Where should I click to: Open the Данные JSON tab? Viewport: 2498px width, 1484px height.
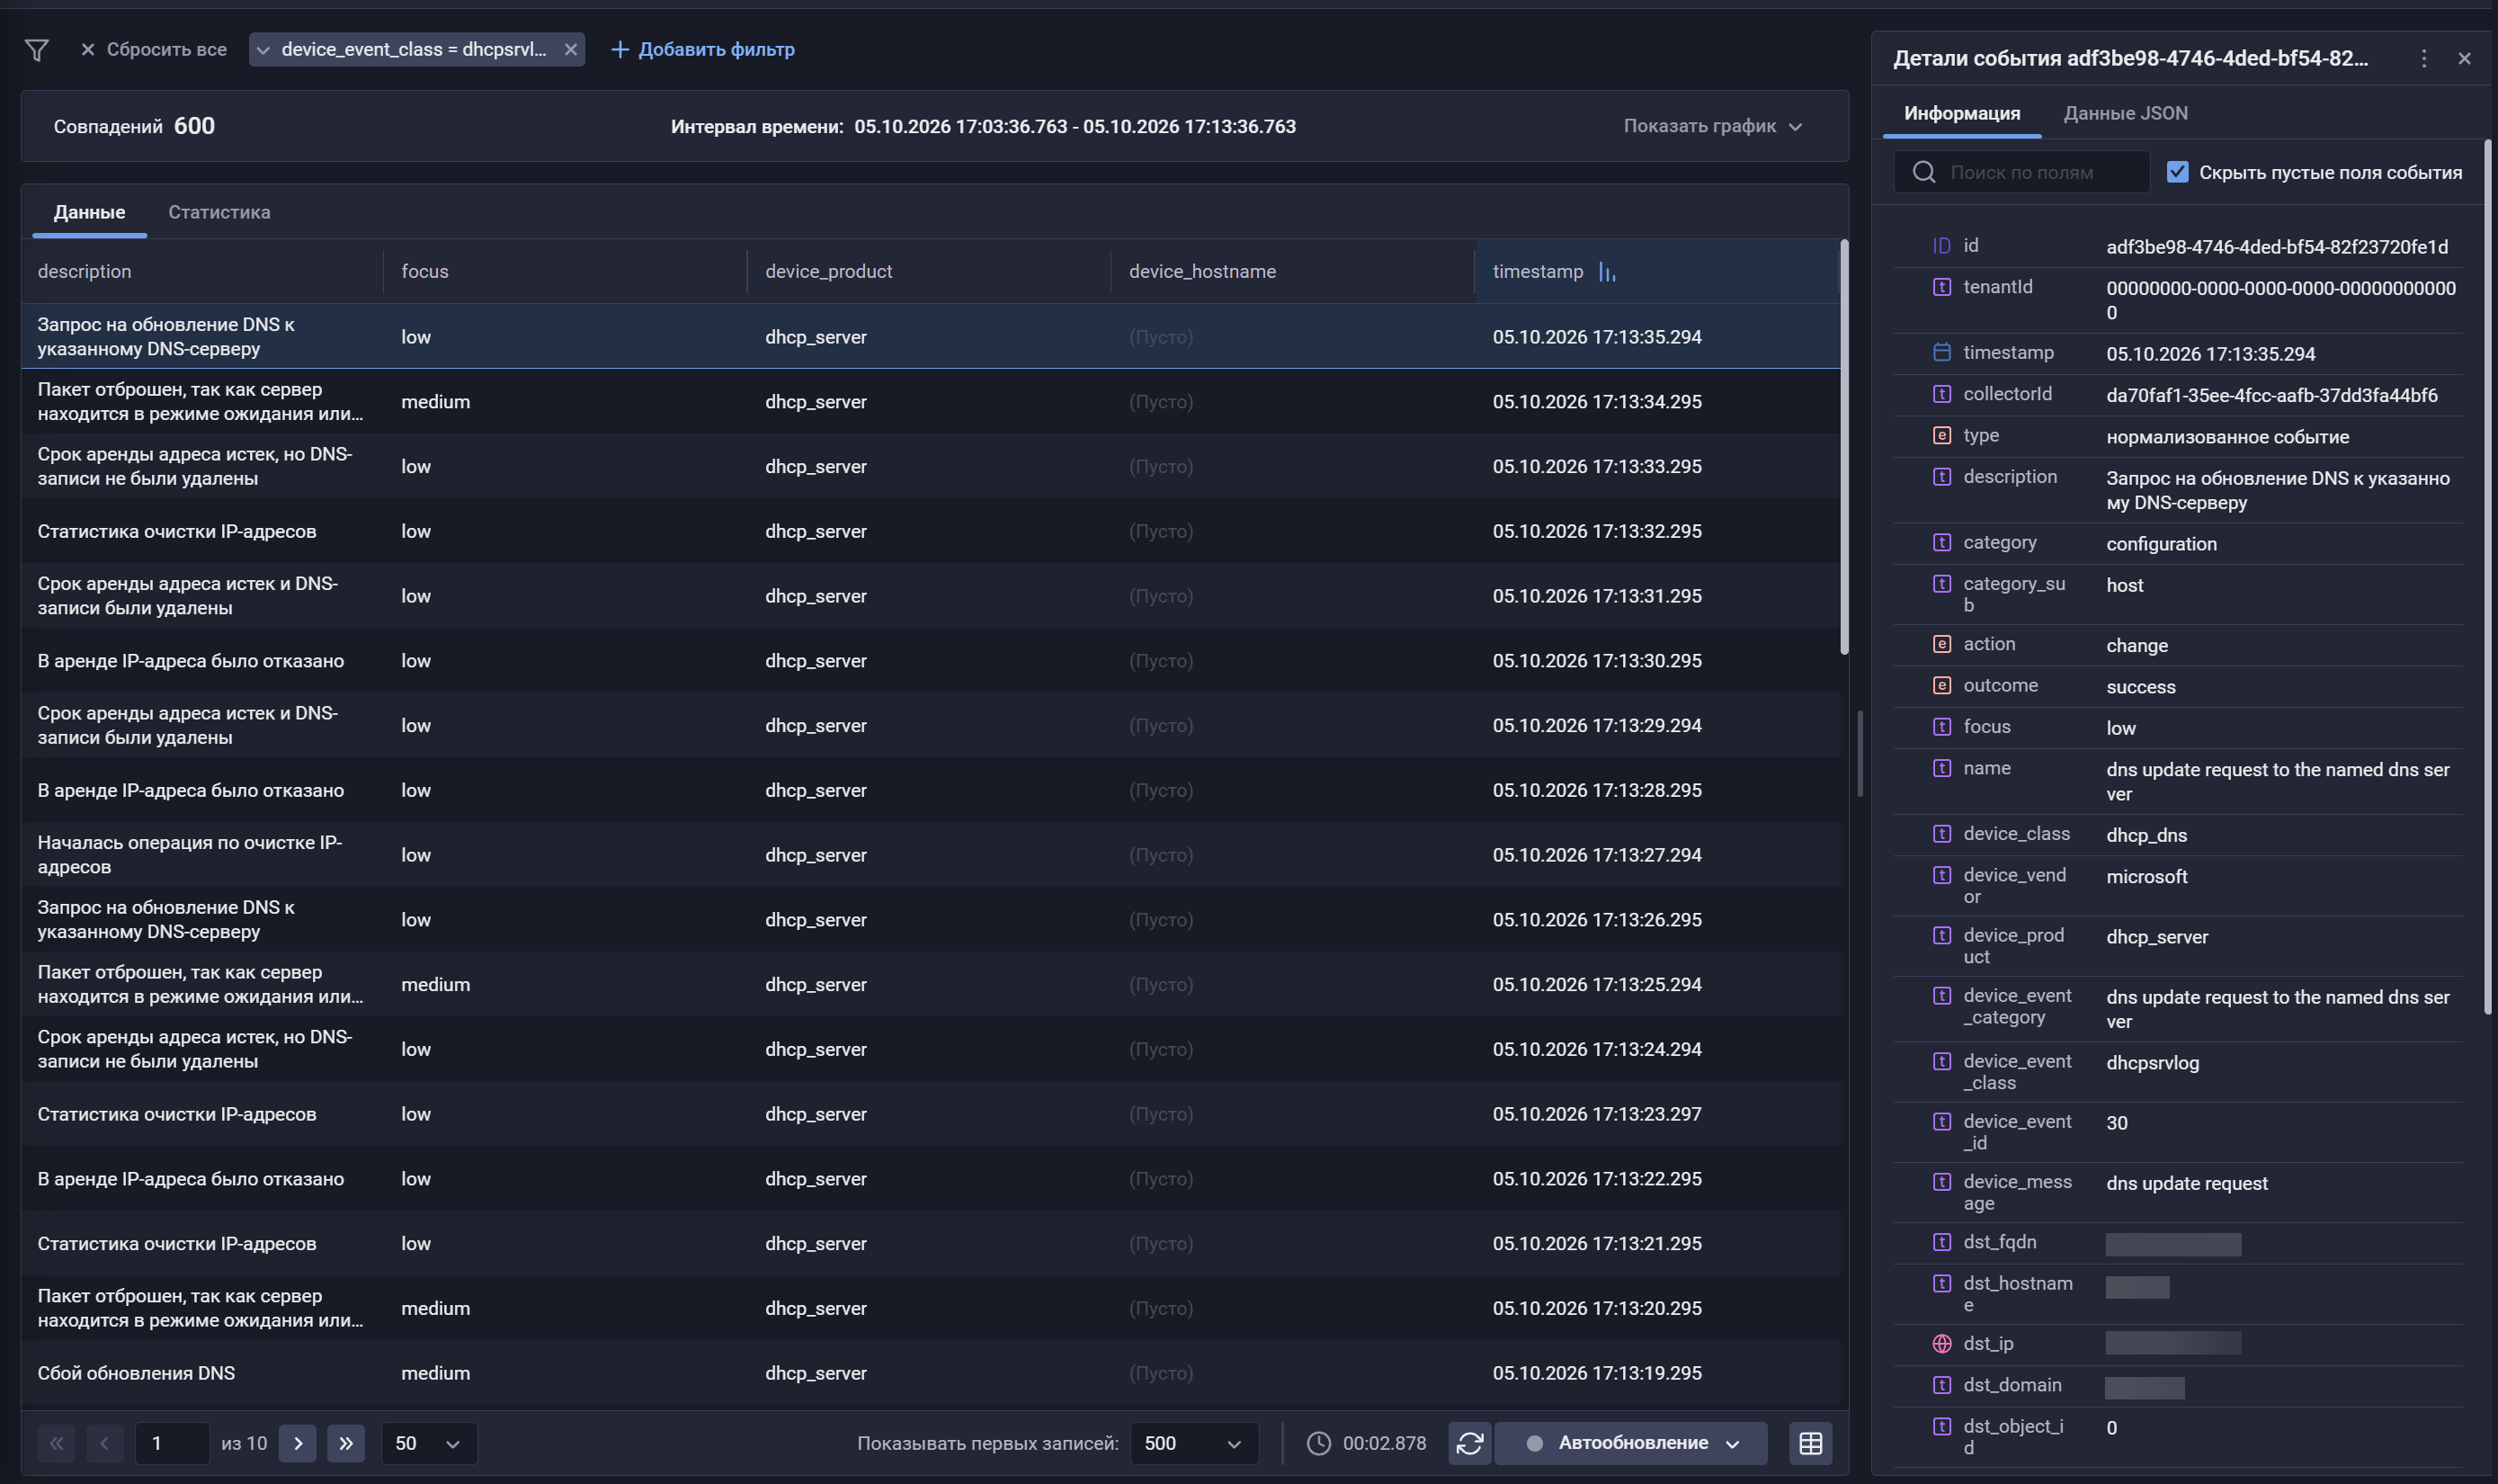point(2125,113)
